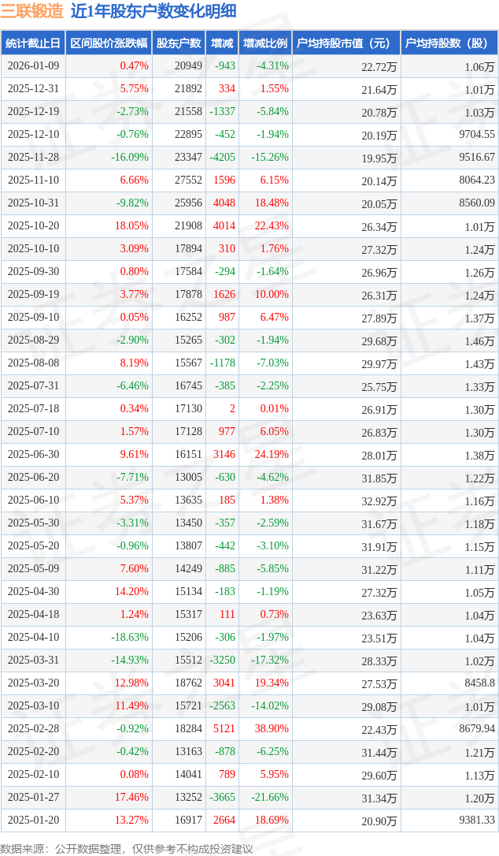
Task: Click the 股东户数 column header
Action: click(x=179, y=43)
